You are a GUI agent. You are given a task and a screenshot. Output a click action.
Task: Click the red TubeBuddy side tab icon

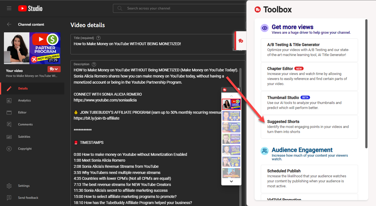click(240, 41)
